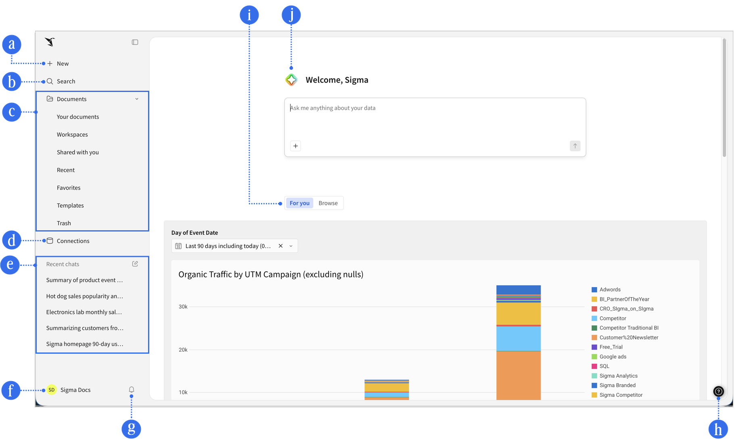
Task: Click the Organic Traffic chart title
Action: pos(271,275)
